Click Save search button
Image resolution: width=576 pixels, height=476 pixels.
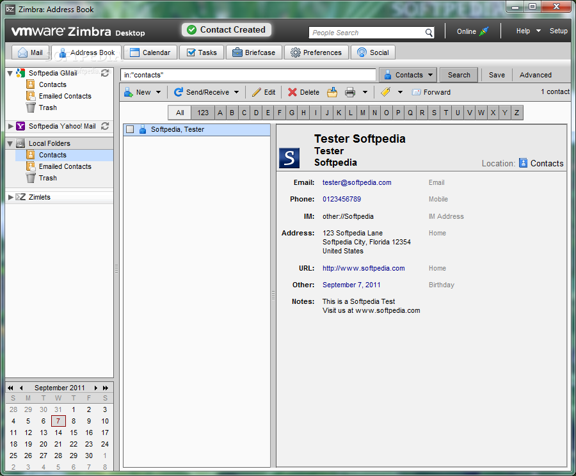497,75
